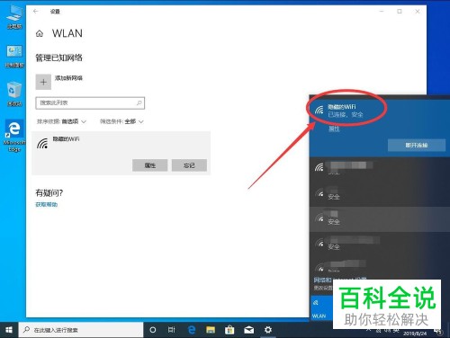Close the Settings window
Image resolution: width=450 pixels, height=338 pixels.
click(x=418, y=12)
